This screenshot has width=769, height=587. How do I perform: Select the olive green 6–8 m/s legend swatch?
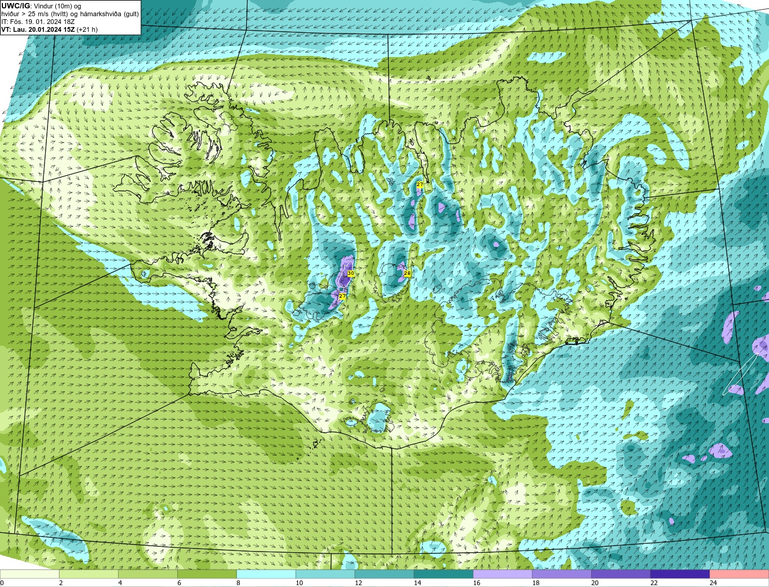coord(208,574)
